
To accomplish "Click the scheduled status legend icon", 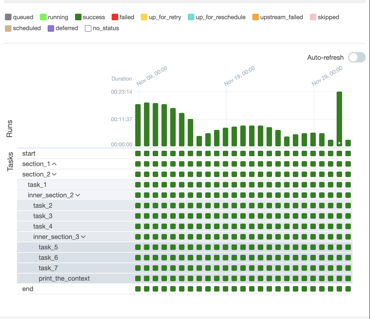I will pos(8,28).
